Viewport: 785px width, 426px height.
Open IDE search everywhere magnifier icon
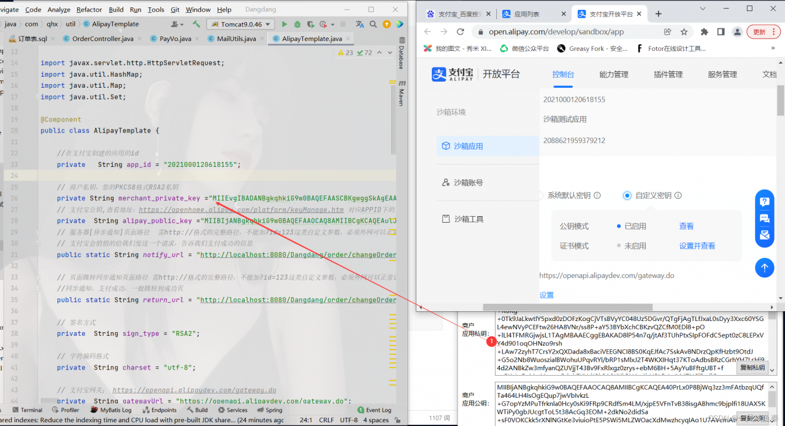[x=373, y=24]
